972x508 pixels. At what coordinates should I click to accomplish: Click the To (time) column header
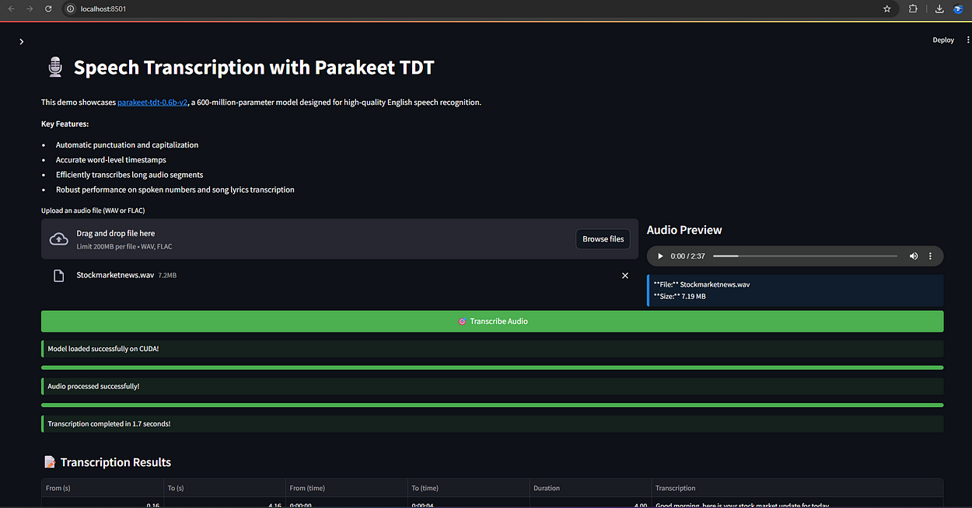[468, 488]
